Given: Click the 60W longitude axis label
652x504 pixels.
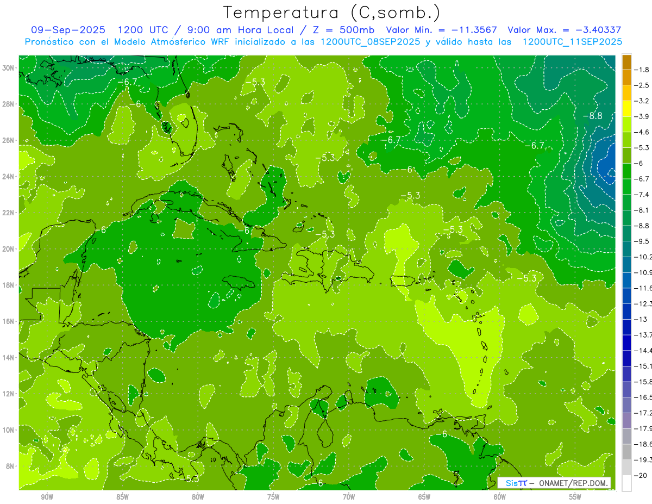Looking at the screenshot, I should [x=500, y=497].
